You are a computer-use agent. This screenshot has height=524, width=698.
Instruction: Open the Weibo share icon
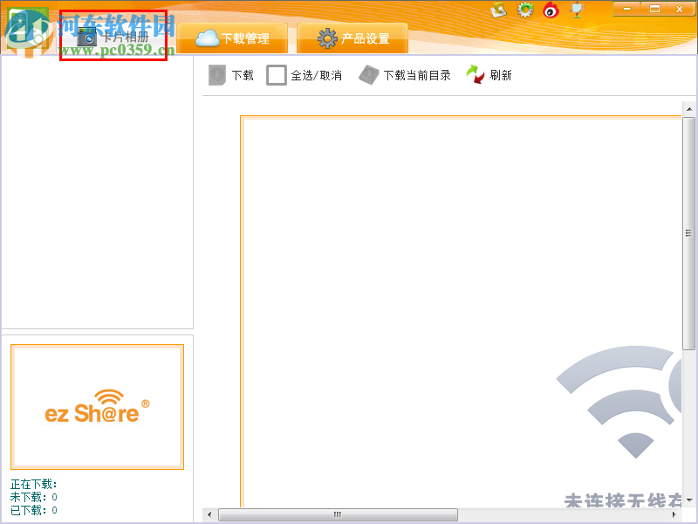pyautogui.click(x=550, y=9)
